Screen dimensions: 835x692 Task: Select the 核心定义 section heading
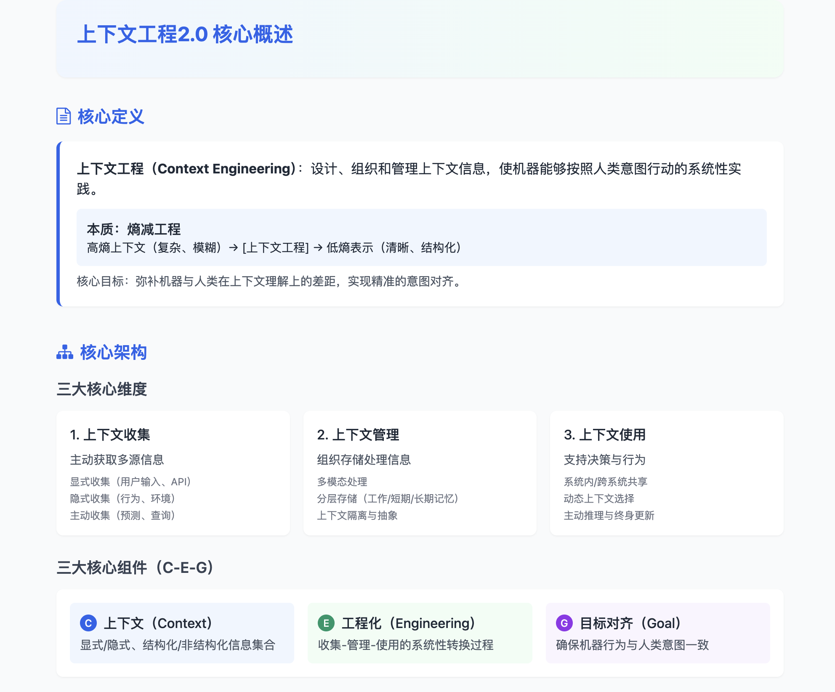click(111, 117)
